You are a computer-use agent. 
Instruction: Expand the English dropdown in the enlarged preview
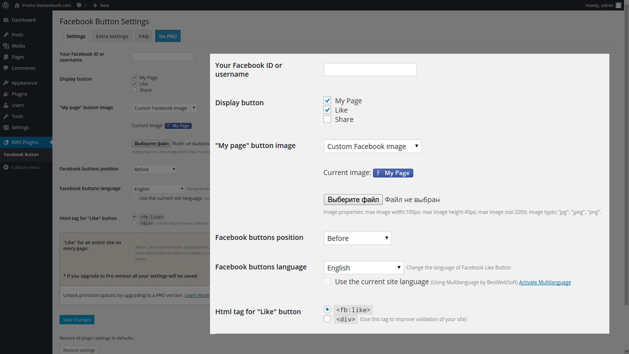click(364, 267)
